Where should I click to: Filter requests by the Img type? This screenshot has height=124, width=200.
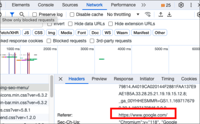click(x=52, y=33)
